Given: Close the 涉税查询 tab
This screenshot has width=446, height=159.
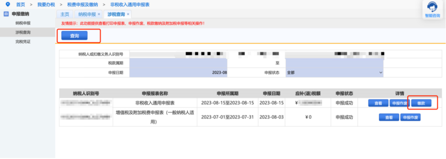Looking at the screenshot, I should (x=128, y=14).
